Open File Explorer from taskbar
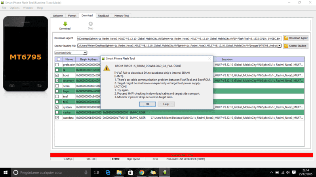 tap(119, 172)
